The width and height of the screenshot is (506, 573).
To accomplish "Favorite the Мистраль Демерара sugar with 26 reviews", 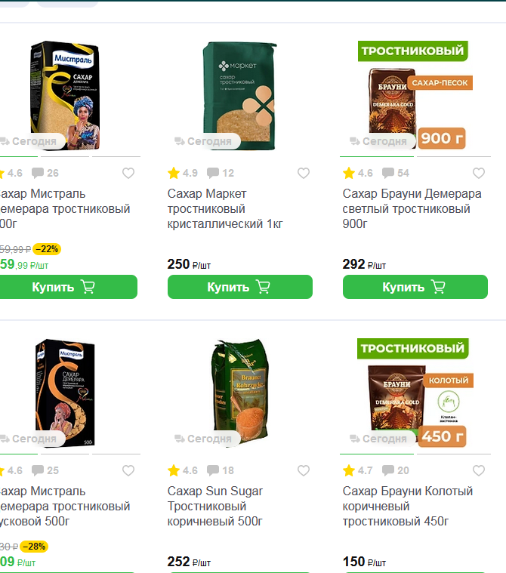I will point(128,173).
